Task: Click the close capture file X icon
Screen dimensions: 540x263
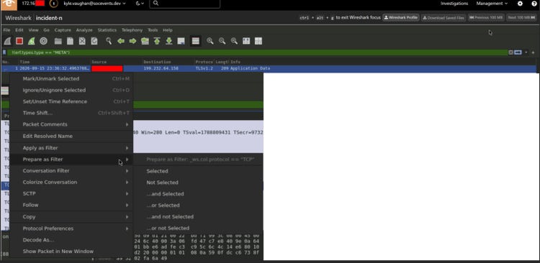Action: pos(82,41)
